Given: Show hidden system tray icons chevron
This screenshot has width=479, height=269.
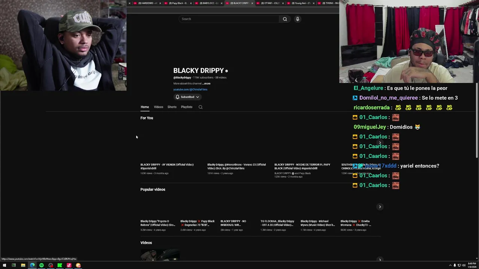Looking at the screenshot, I should [x=450, y=266].
